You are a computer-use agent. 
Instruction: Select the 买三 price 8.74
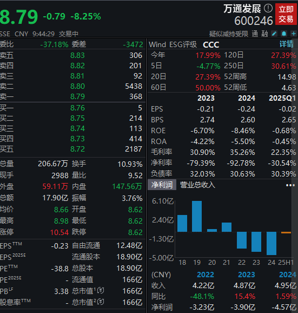click(x=77, y=128)
